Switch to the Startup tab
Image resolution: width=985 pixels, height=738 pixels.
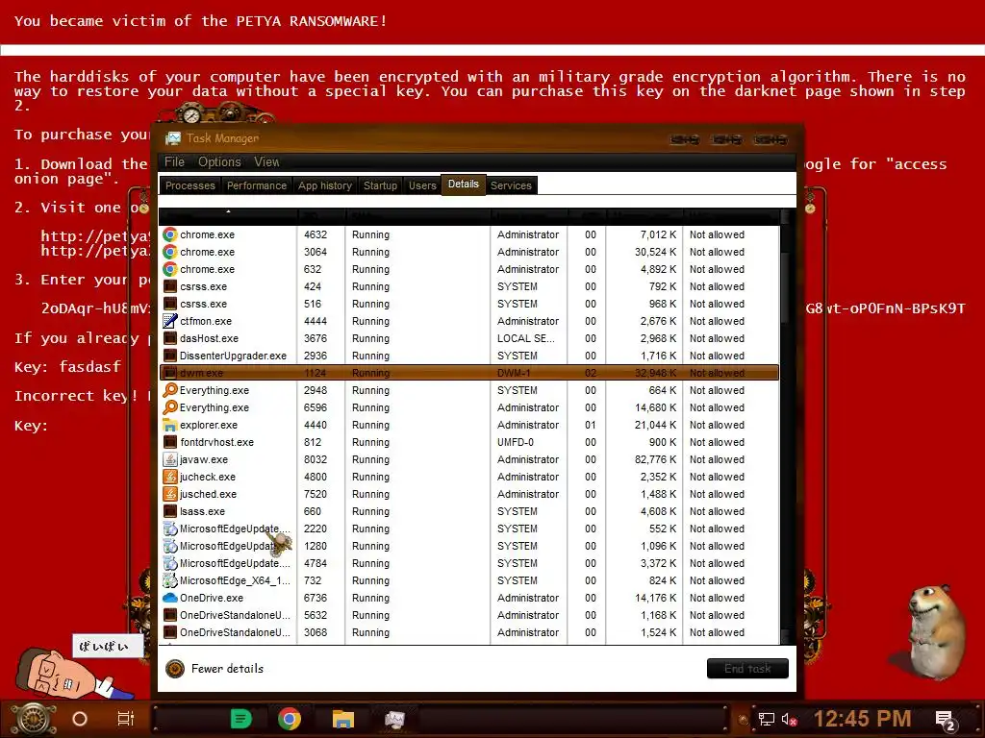pyautogui.click(x=380, y=185)
